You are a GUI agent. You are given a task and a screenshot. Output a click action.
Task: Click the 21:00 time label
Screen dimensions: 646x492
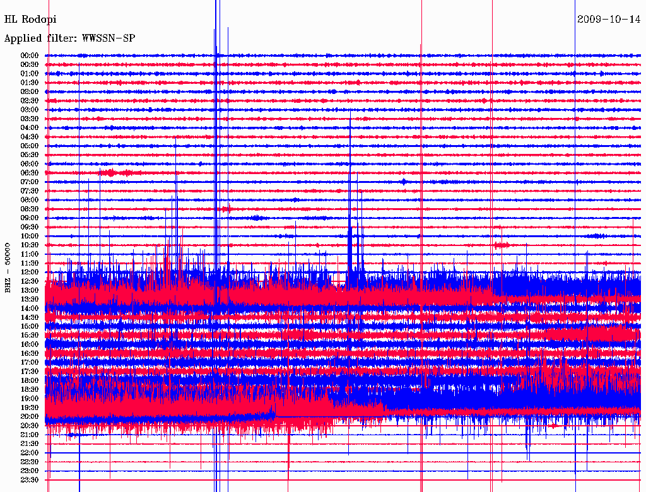tap(30, 435)
